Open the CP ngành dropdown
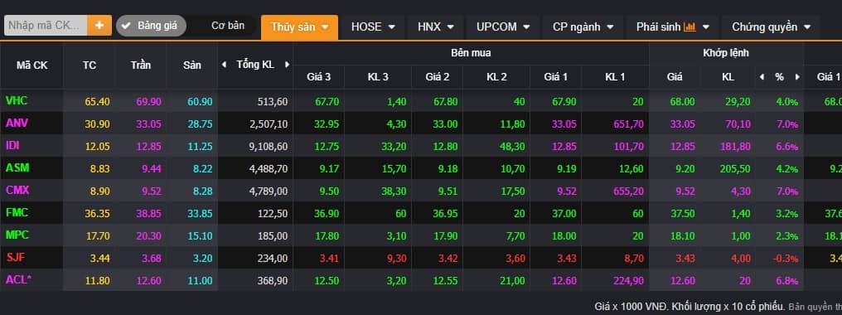Image resolution: width=842 pixels, height=315 pixels. point(583,27)
